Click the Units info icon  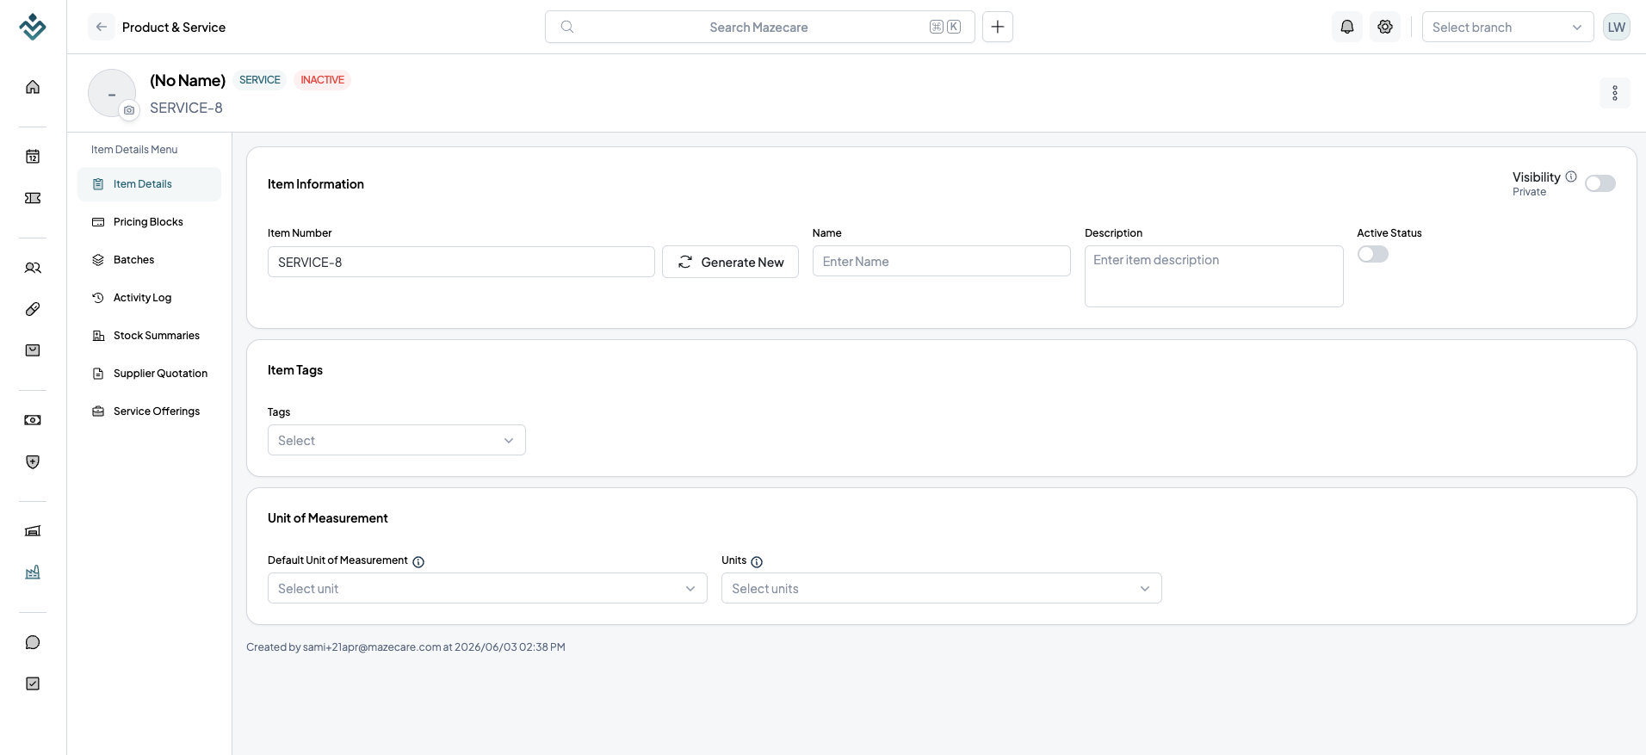[757, 562]
